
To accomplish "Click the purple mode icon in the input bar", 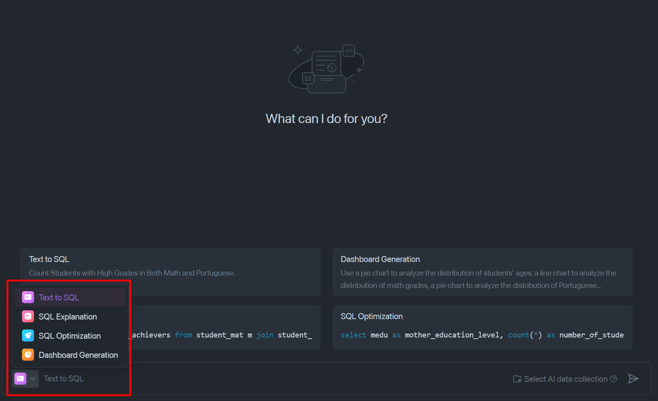I will coord(20,379).
